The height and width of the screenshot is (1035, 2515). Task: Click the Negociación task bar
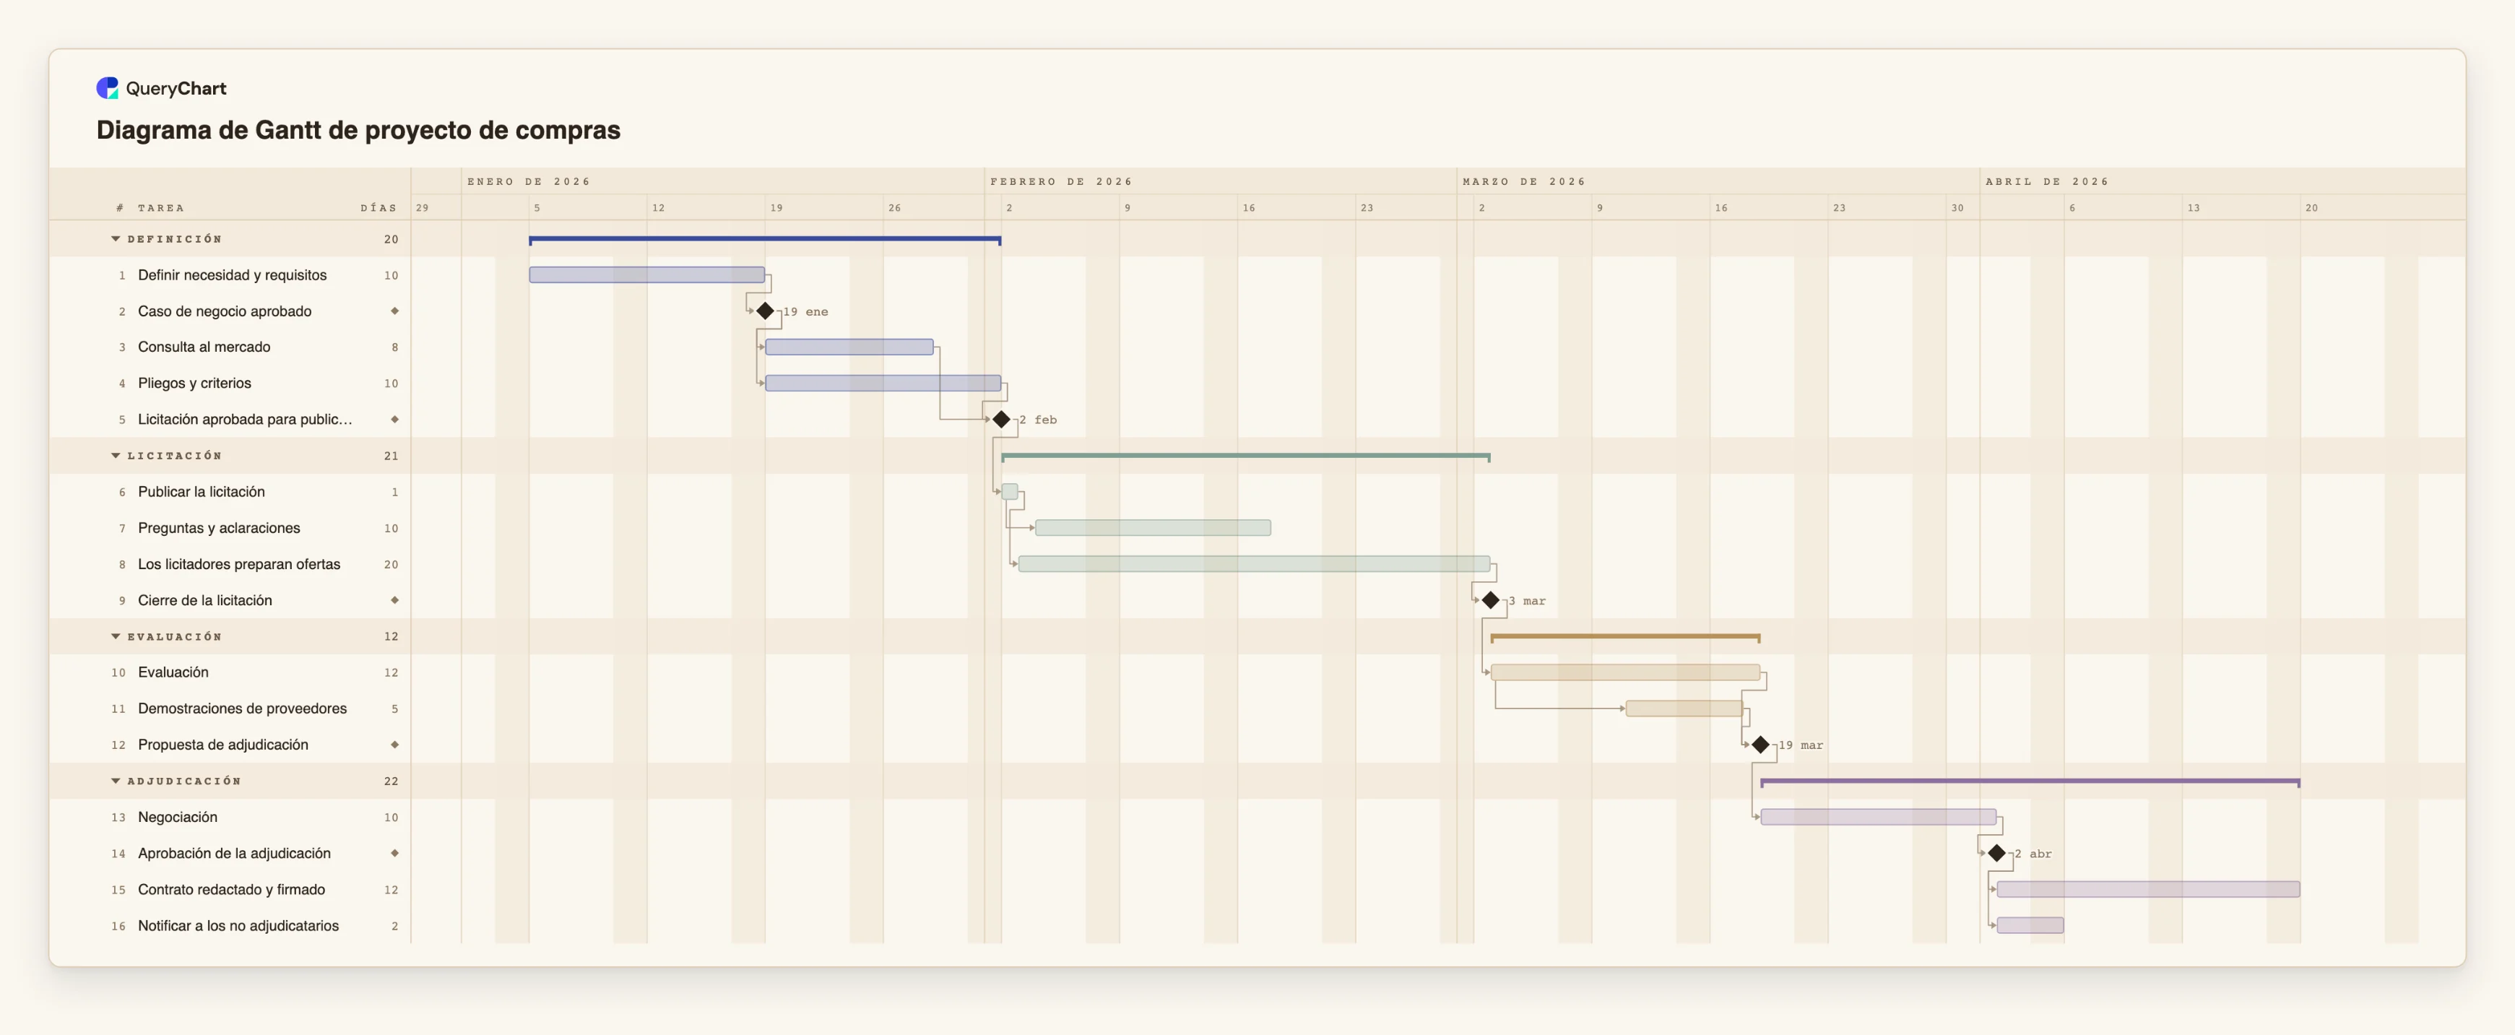[1879, 818]
